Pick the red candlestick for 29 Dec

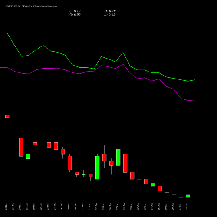click(x=70, y=163)
